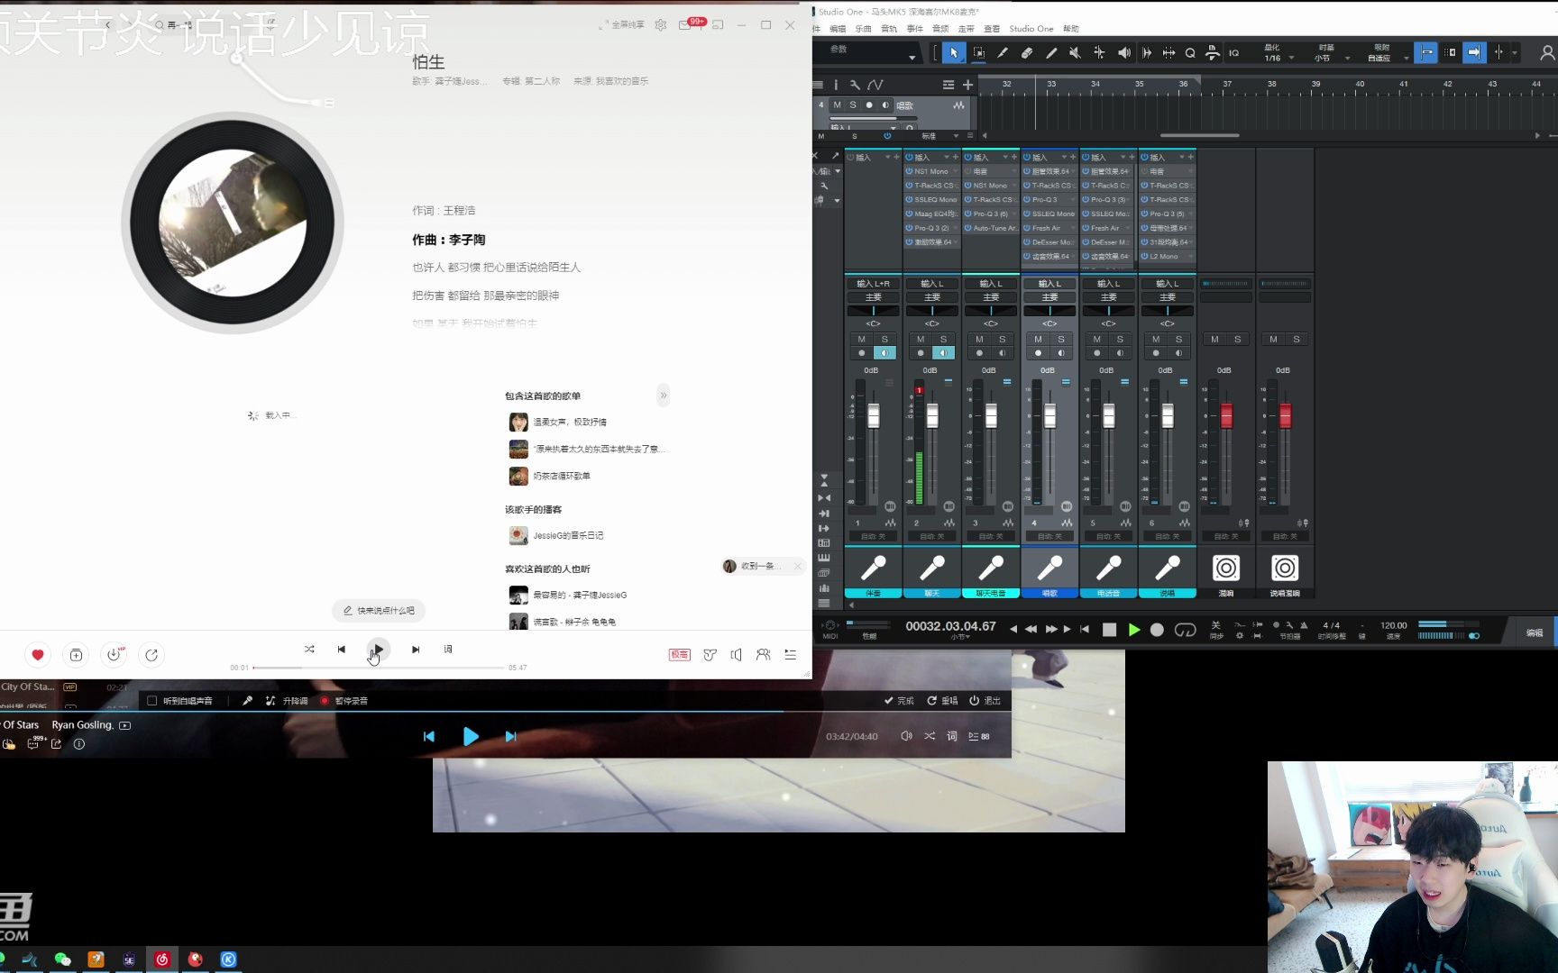Screen dimensions: 1558x973
Task: Open 主要 output selector on channel 4
Action: click(1049, 297)
